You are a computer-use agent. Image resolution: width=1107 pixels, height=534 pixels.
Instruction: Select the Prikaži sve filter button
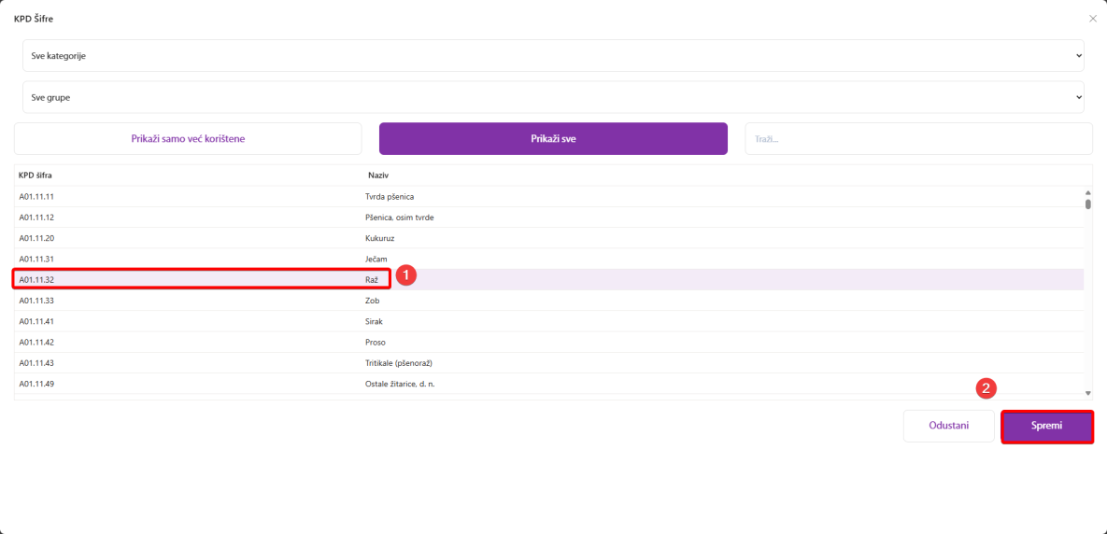553,139
